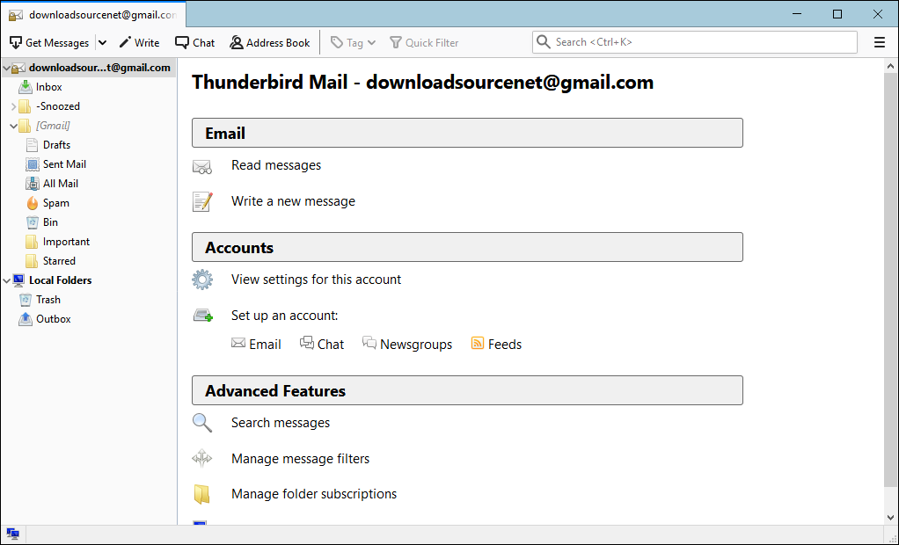This screenshot has height=545, width=899.
Task: Open the Outbox folder
Action: click(54, 319)
